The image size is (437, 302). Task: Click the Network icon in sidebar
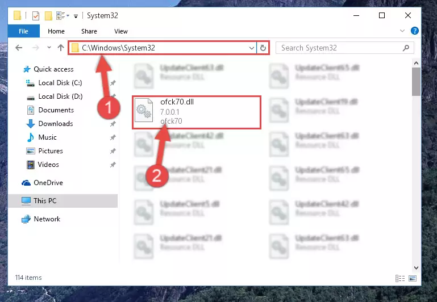(26, 219)
